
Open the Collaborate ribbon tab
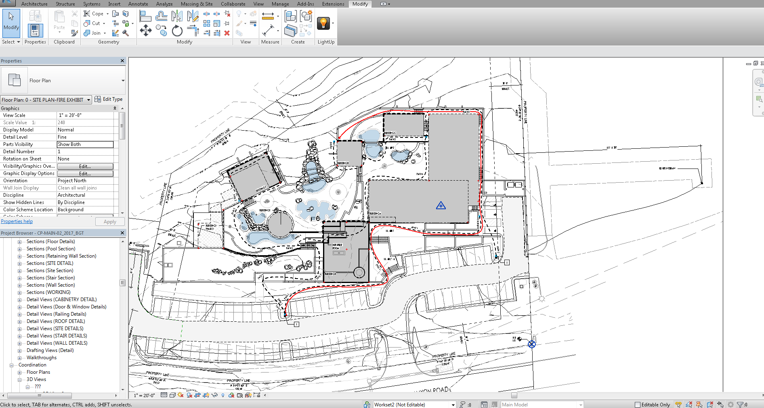coord(233,4)
